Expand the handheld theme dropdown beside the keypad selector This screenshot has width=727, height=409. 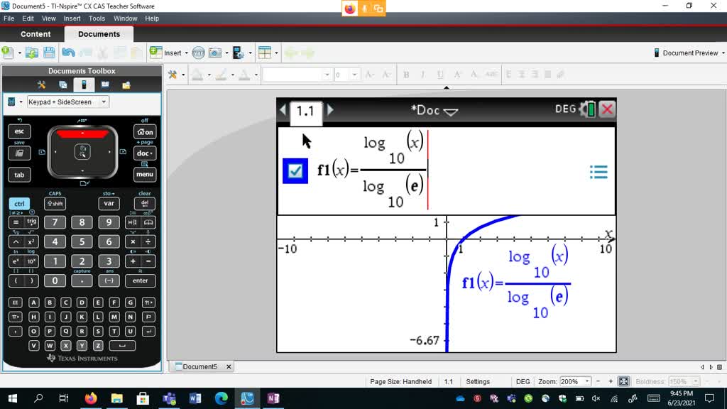coord(21,102)
